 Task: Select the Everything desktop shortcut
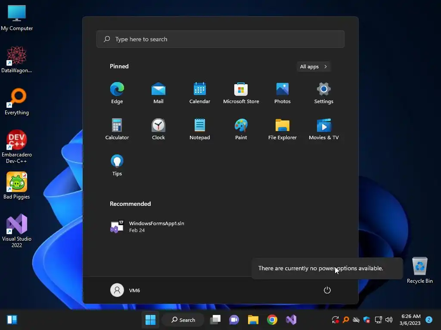(x=17, y=101)
